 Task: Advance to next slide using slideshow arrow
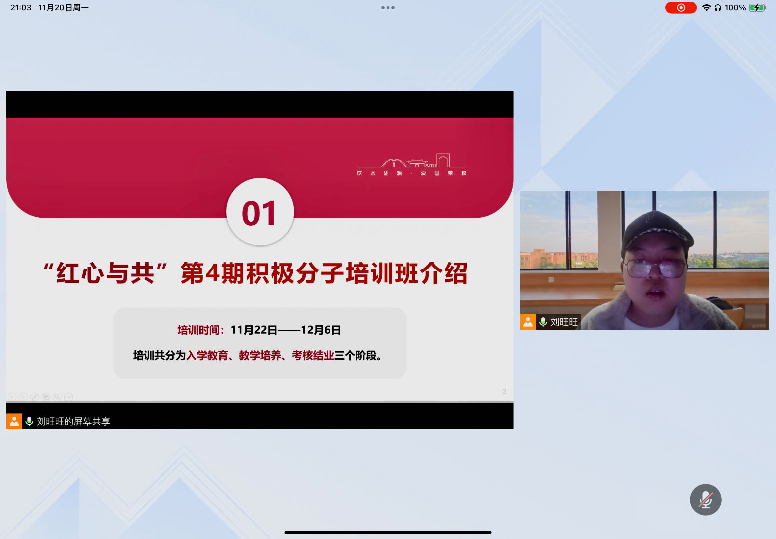click(x=23, y=397)
